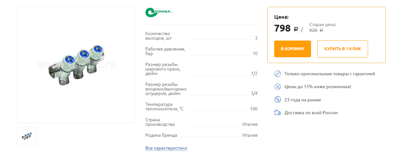Click the old price 920 strikethrough
This screenshot has width=403, height=157.
point(313,30)
